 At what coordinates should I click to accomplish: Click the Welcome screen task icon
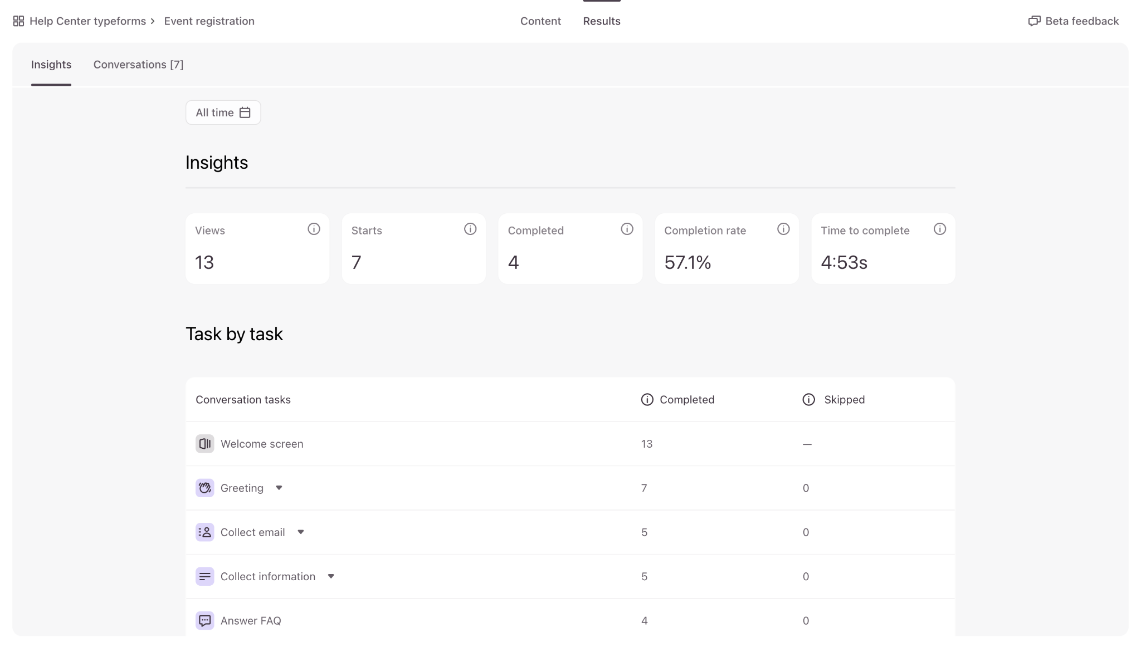pyautogui.click(x=204, y=444)
